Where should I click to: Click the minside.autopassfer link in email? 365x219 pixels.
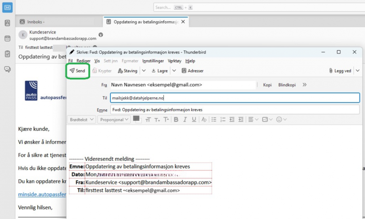pos(42,194)
